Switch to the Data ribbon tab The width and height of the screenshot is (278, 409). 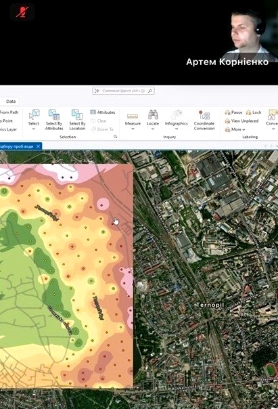(11, 101)
